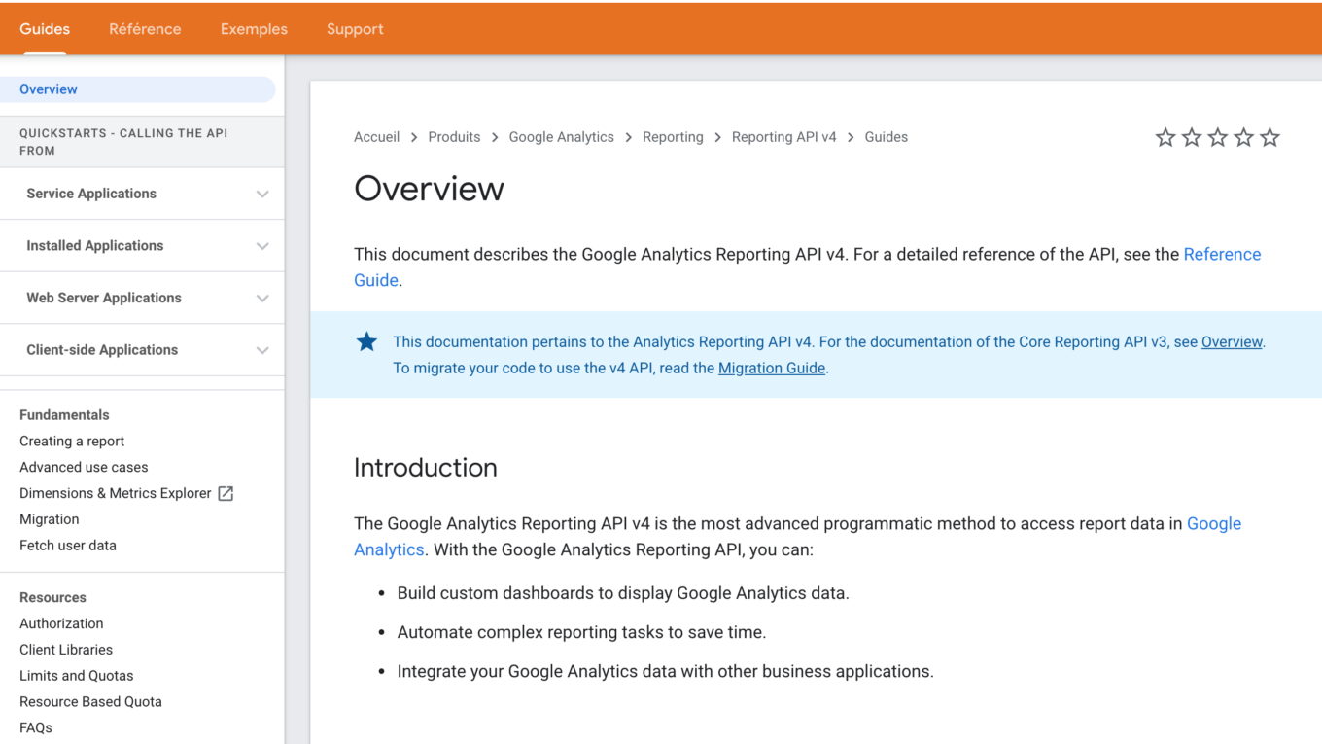The image size is (1322, 744).
Task: Open the Exemples tab
Action: pos(254,29)
